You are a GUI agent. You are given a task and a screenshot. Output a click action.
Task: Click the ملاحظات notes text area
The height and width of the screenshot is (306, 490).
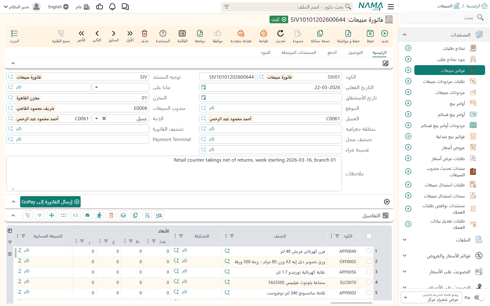tap(174, 174)
